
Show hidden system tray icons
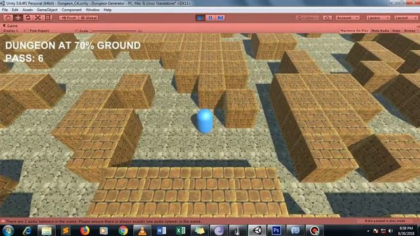pyautogui.click(x=369, y=231)
